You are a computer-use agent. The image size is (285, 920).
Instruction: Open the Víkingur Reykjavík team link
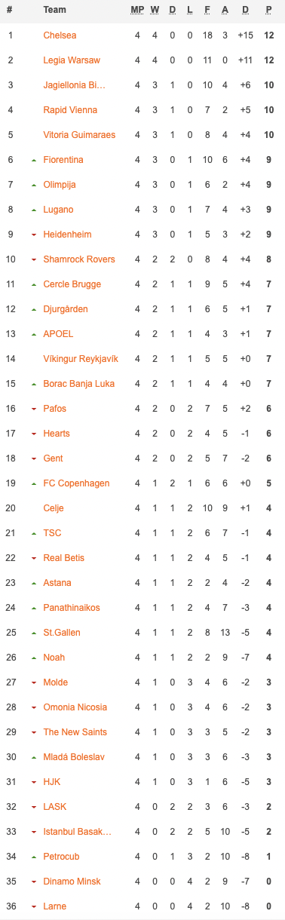81,359
